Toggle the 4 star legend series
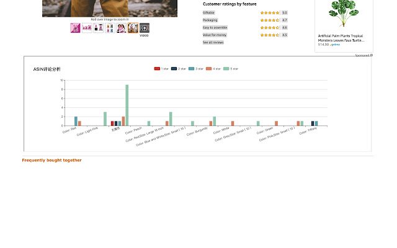Screen dimensions: 397x248 coord(213,69)
